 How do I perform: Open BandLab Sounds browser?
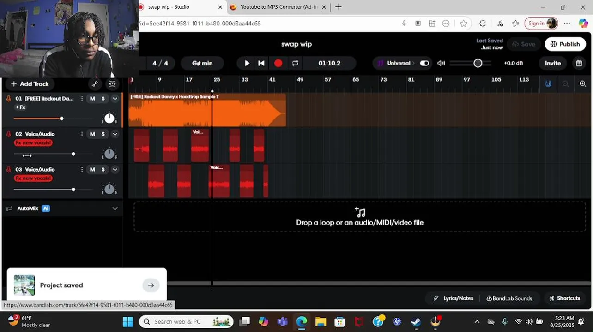tap(509, 298)
